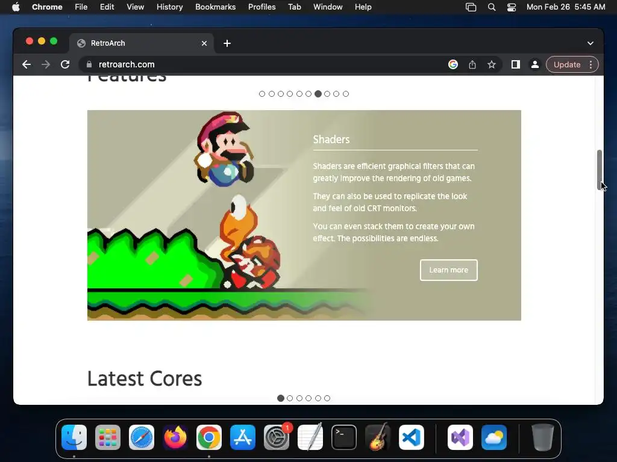The image size is (617, 462).
Task: Open the Profiles menu
Action: coord(262,7)
